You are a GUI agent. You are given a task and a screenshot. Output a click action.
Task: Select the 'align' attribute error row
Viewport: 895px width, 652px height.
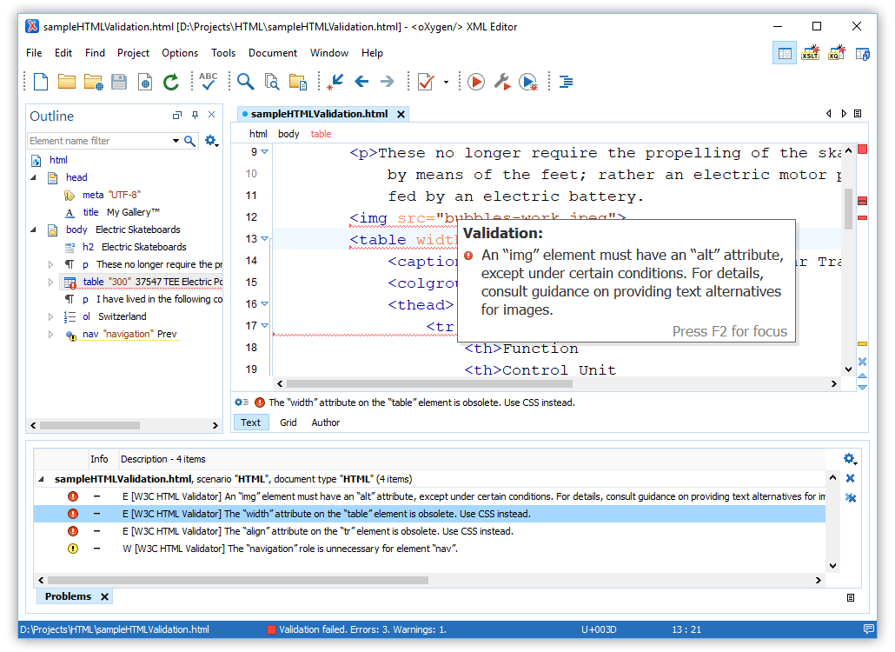(x=430, y=531)
